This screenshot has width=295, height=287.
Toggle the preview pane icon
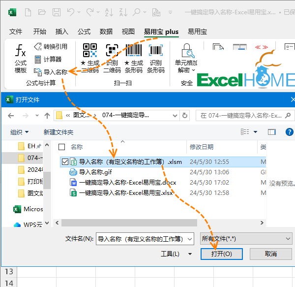[x=272, y=132]
